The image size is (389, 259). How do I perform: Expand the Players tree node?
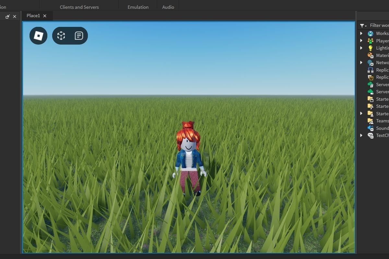[x=361, y=41]
